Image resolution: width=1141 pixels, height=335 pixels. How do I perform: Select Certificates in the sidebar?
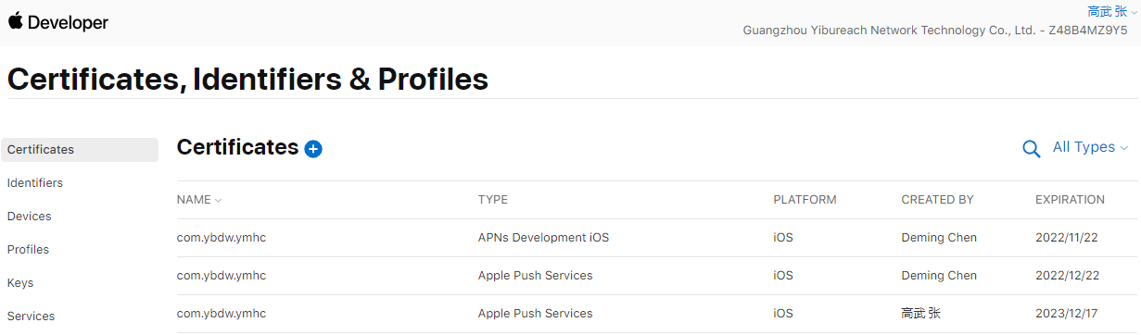click(x=80, y=150)
